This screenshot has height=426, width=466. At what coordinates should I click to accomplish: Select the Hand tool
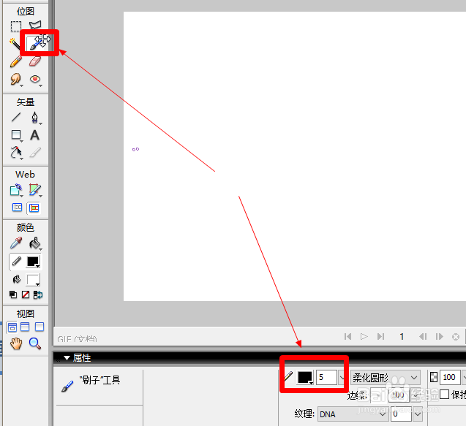(x=16, y=343)
